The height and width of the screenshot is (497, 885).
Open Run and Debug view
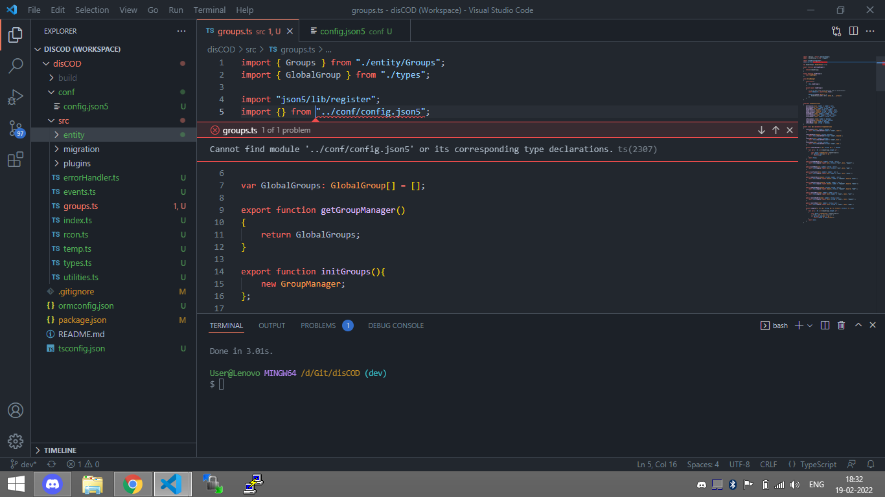click(x=16, y=97)
